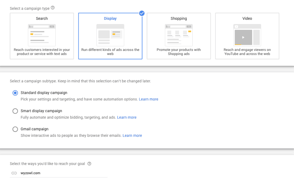Select Gmail campaign radio button
The height and width of the screenshot is (188, 294).
(15, 129)
